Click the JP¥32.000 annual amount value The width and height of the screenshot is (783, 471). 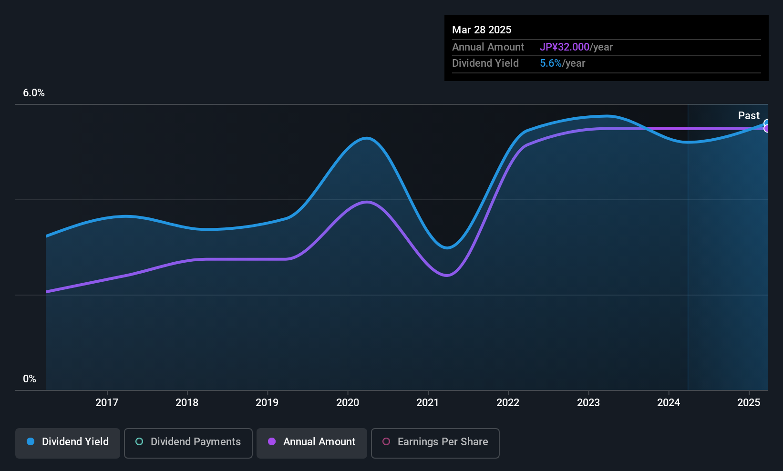click(x=565, y=47)
